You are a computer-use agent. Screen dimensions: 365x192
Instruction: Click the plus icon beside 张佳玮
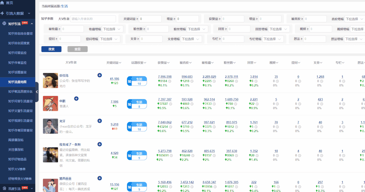(100, 75)
